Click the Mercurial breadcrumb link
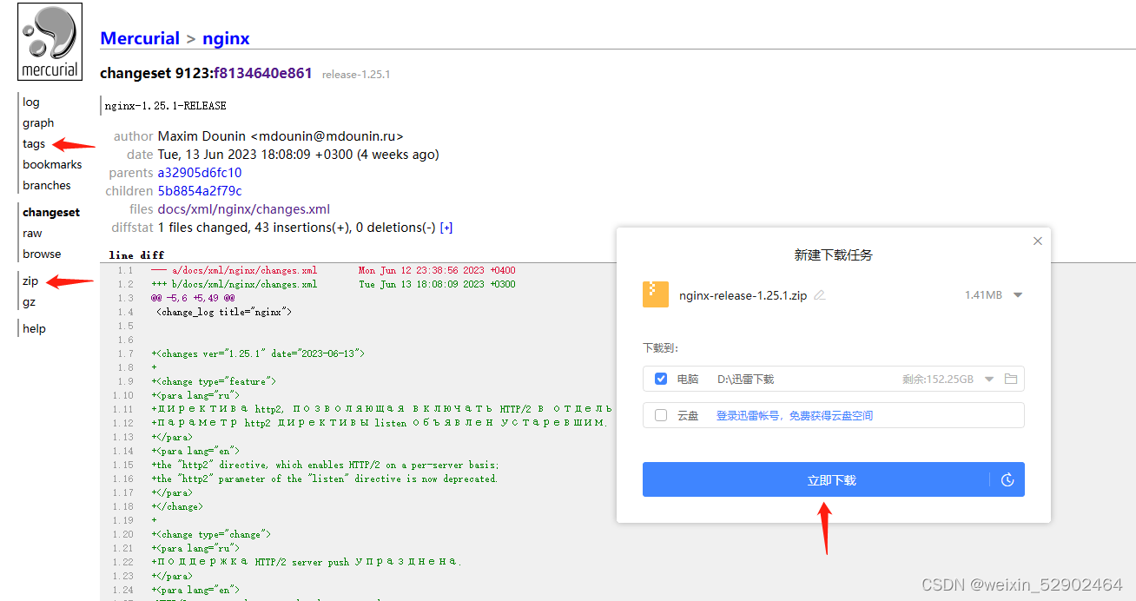This screenshot has height=601, width=1136. click(140, 38)
